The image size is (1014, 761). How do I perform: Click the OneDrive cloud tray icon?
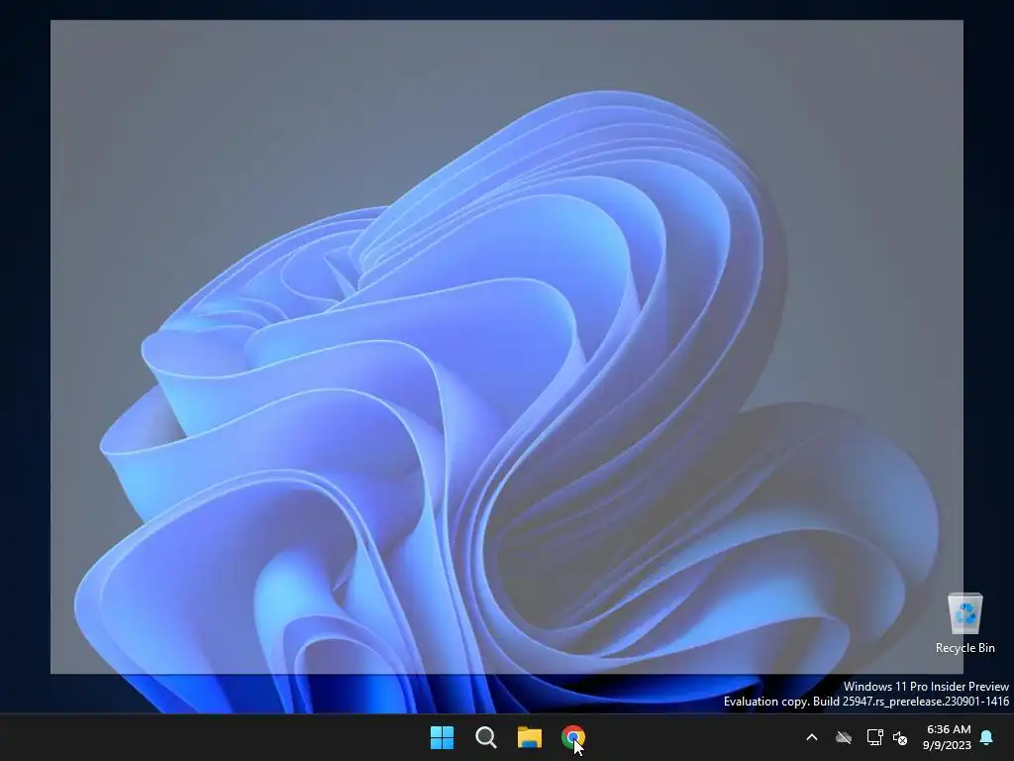844,737
